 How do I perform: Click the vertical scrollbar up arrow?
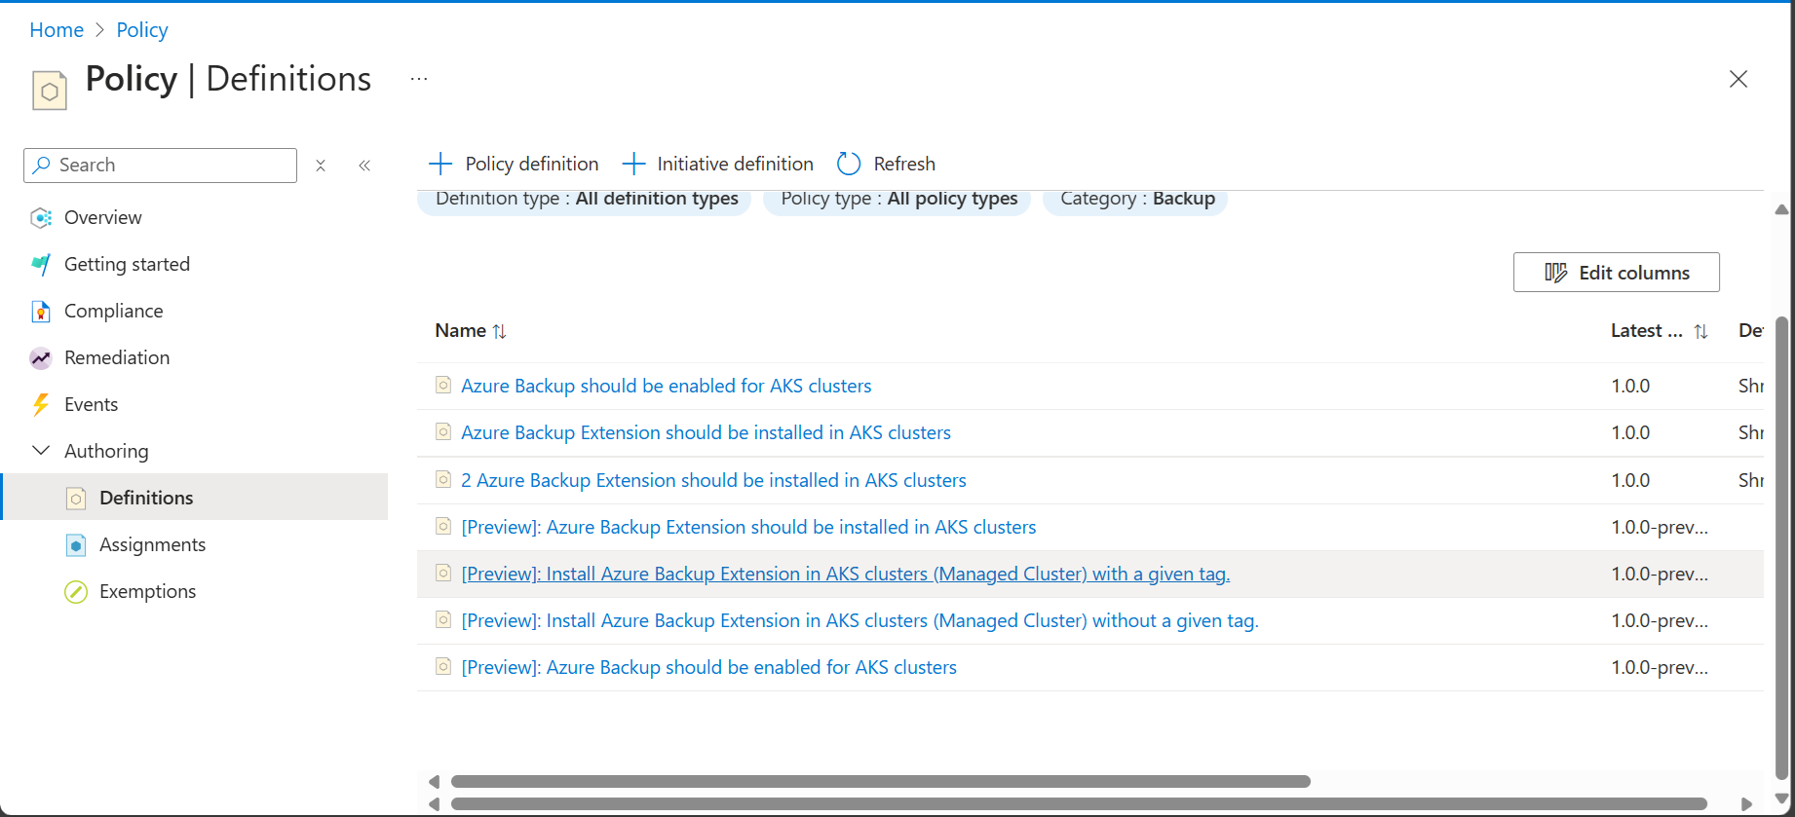point(1781,209)
